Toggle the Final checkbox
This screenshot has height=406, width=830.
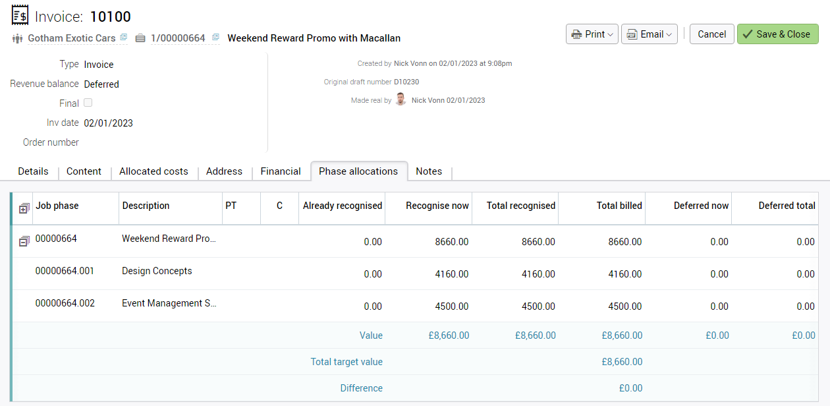88,103
